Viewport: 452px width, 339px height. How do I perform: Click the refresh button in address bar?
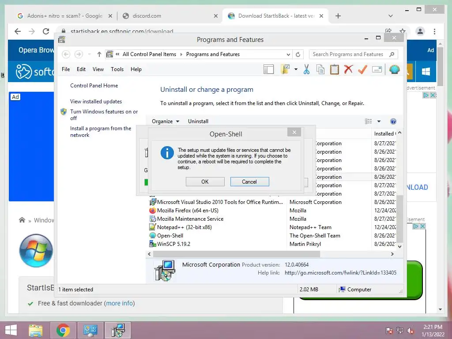(x=298, y=54)
